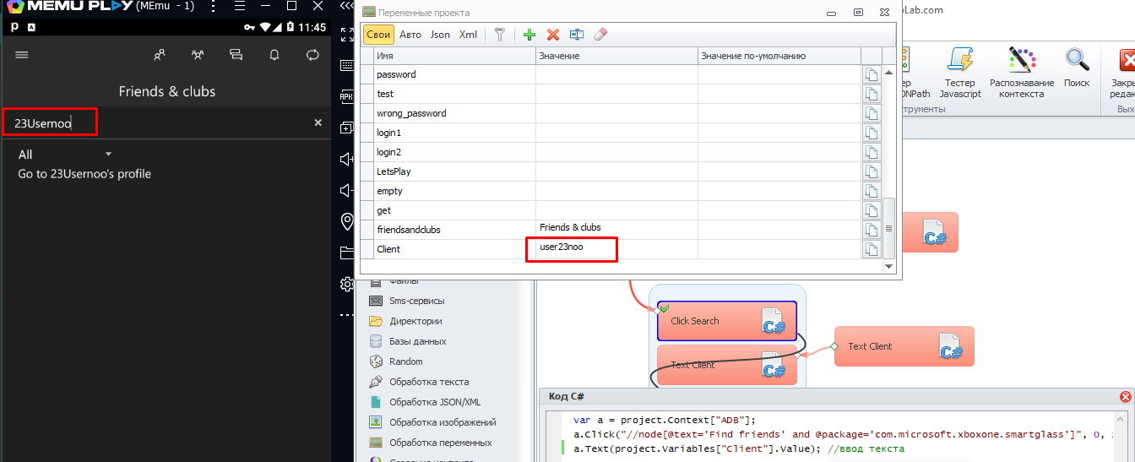Go to 23Usernoo's profile link
Screen dimensions: 1135x462
click(84, 174)
